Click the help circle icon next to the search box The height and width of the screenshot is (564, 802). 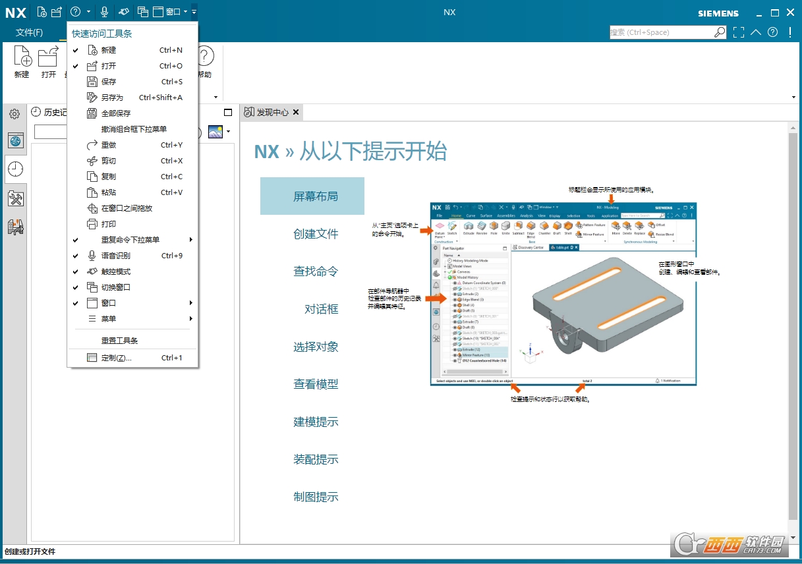[773, 32]
